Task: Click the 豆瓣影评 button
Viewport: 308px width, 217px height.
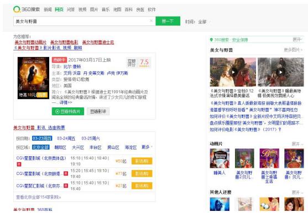Action: pos(98,111)
